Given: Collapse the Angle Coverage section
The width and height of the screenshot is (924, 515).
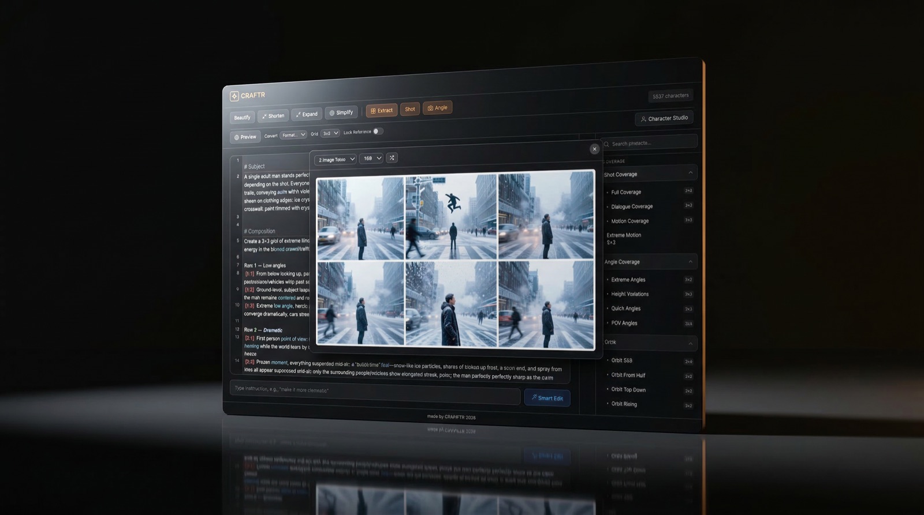Looking at the screenshot, I should click(x=690, y=262).
